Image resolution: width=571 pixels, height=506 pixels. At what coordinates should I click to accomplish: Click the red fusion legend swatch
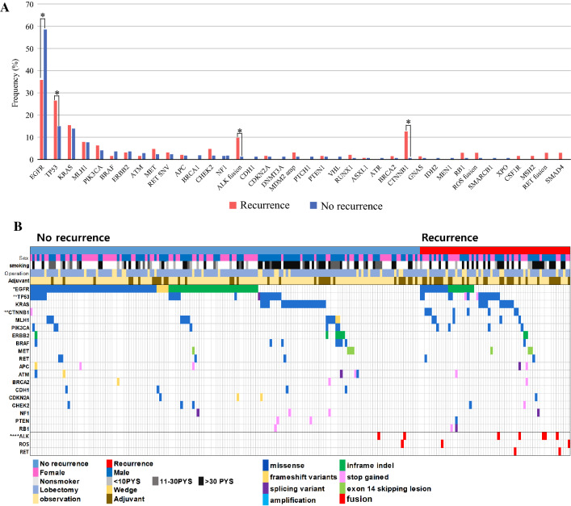(342, 500)
